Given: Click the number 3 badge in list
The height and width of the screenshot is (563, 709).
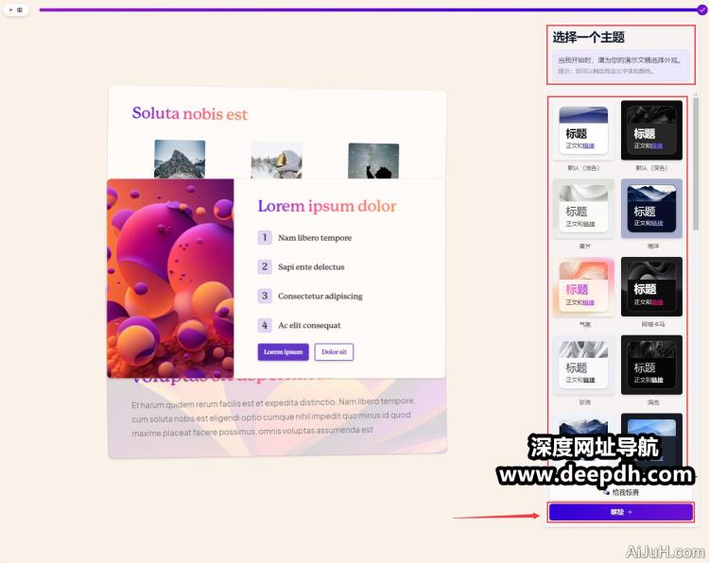Looking at the screenshot, I should 265,296.
